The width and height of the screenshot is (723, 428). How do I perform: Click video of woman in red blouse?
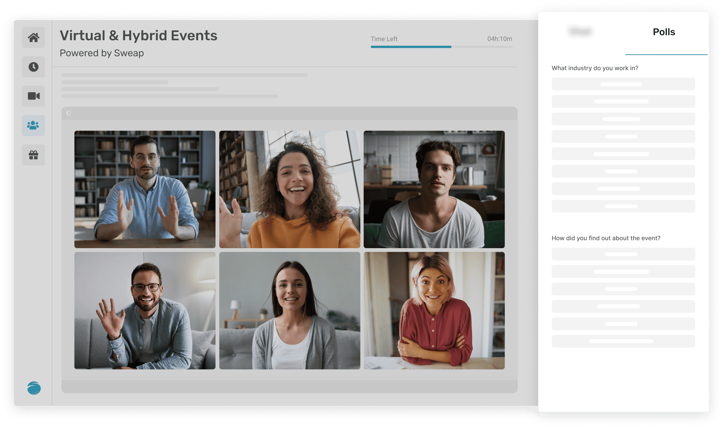434,311
